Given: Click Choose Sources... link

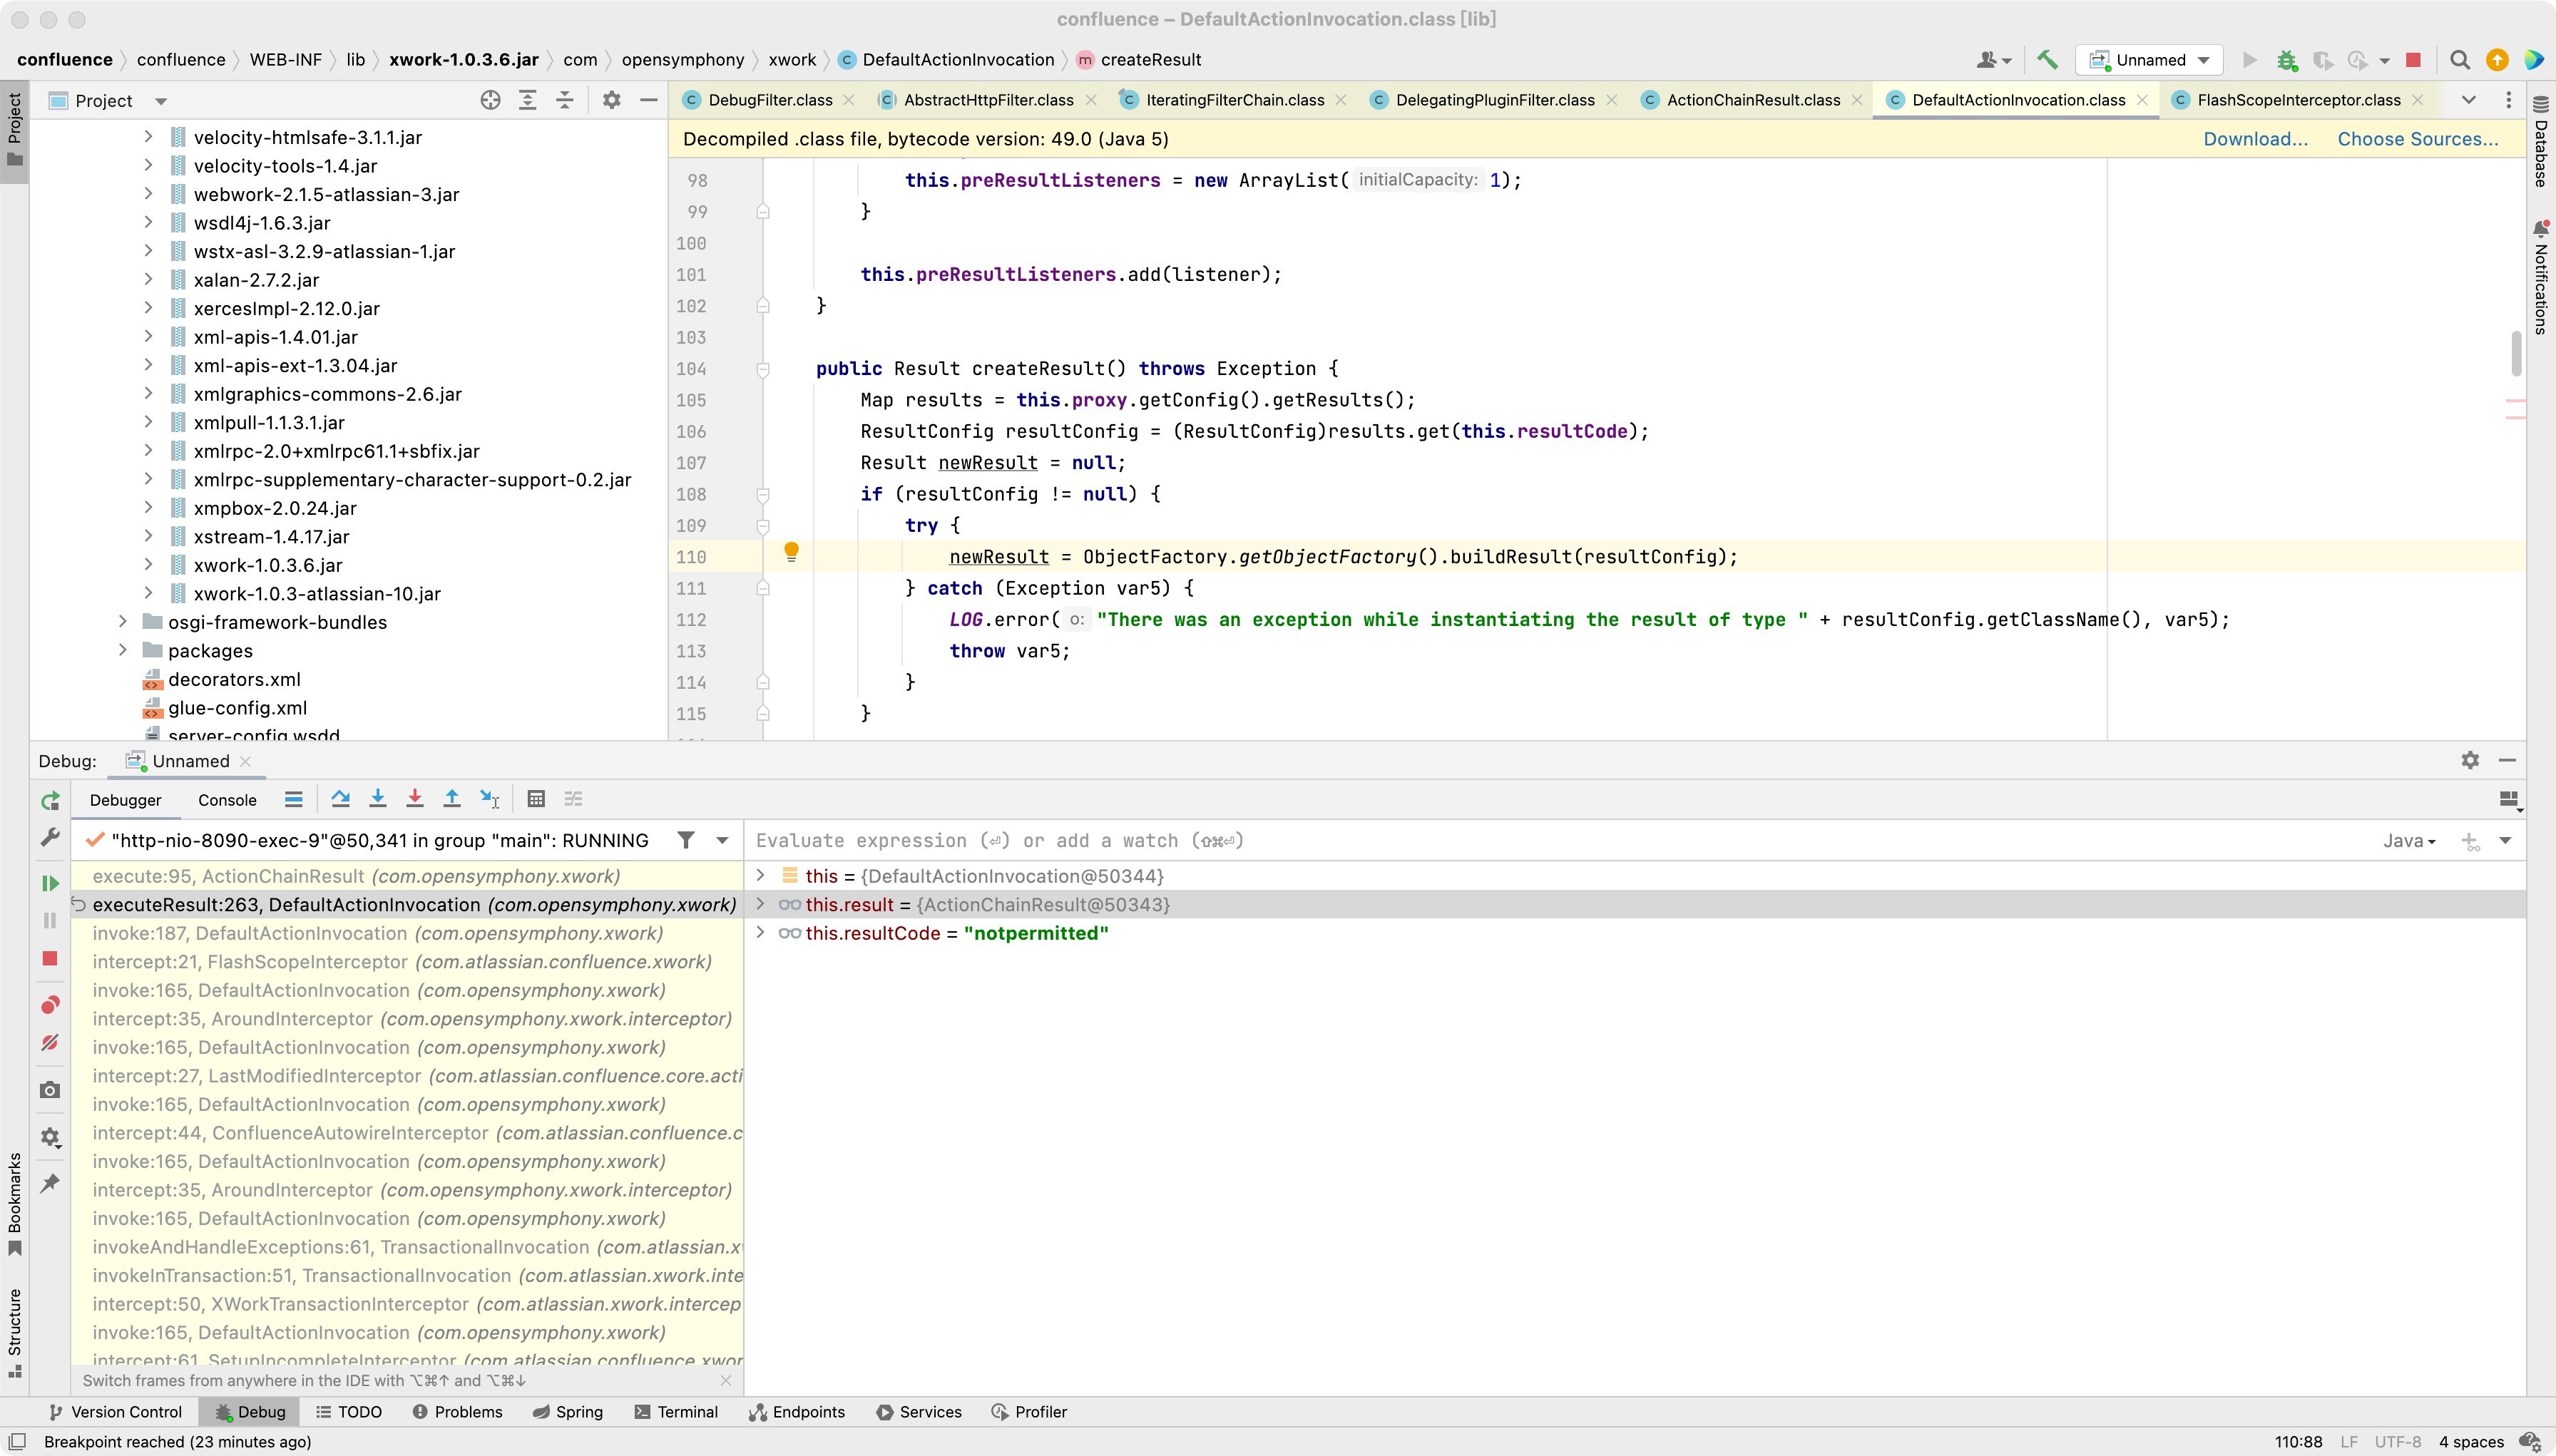Looking at the screenshot, I should pos(2417,139).
